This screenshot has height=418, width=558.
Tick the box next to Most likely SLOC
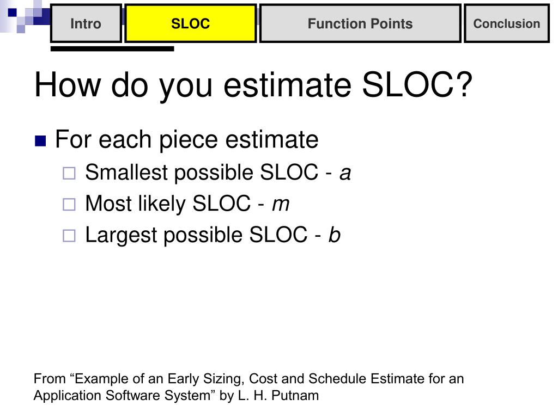(69, 205)
